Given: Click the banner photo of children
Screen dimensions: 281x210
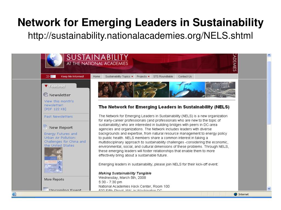Looking at the screenshot, I should [x=116, y=89].
